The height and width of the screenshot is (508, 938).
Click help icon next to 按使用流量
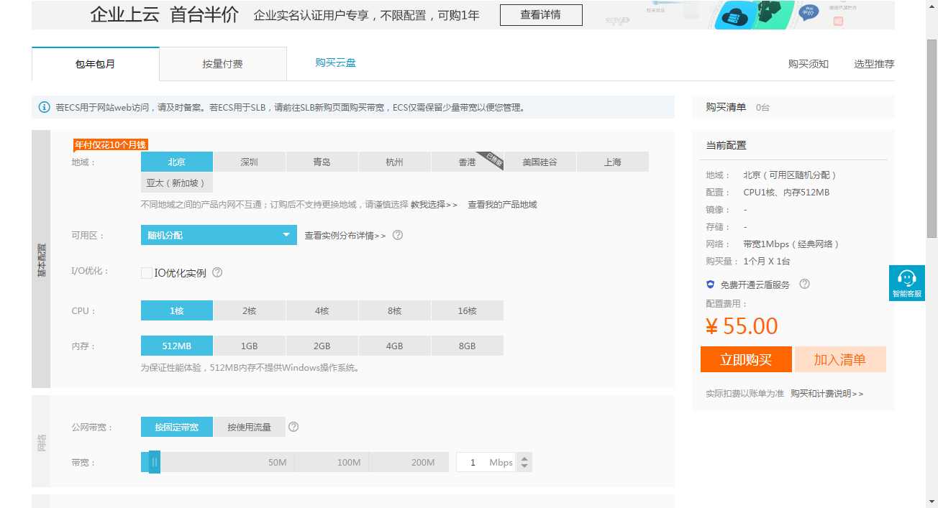pyautogui.click(x=293, y=427)
